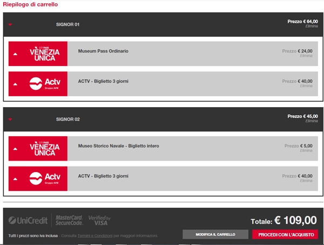Image resolution: width=324 pixels, height=245 pixels.
Task: Toggle the white arrow on Signor 01's ACTV row
Action: [x=15, y=84]
